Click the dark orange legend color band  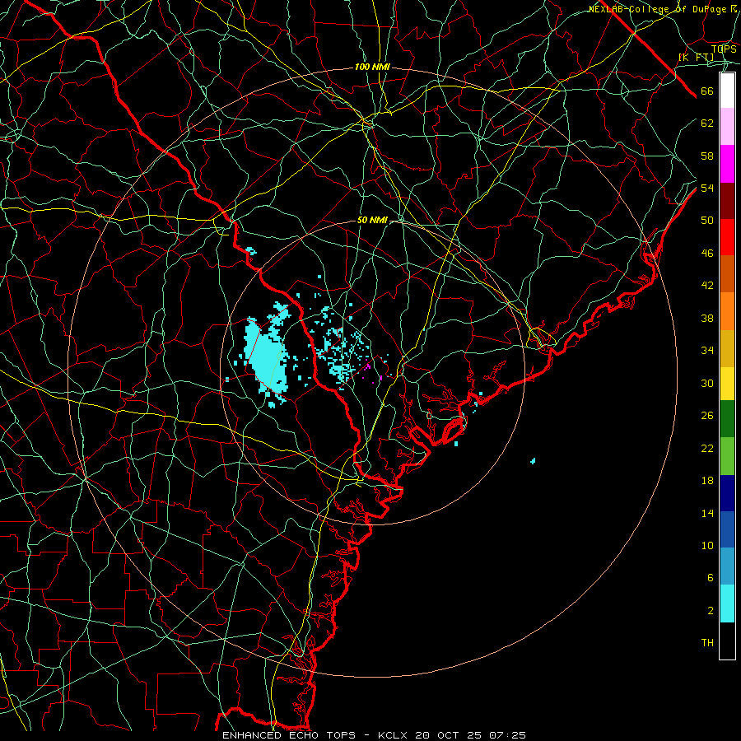point(727,273)
